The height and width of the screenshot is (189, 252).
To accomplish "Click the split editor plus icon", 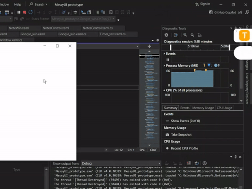I will [149, 46].
